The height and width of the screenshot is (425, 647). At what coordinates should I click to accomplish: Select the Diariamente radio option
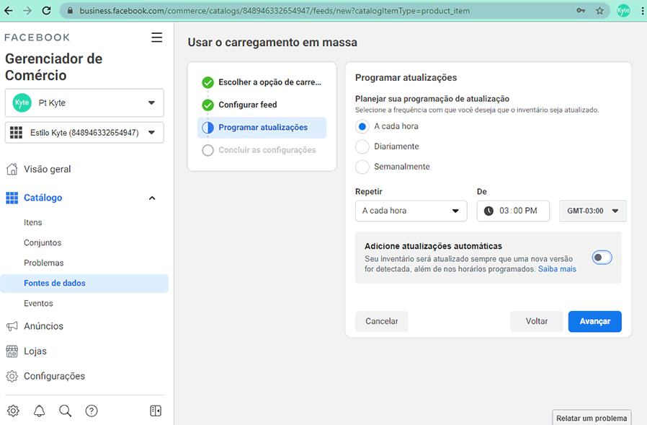pos(362,146)
